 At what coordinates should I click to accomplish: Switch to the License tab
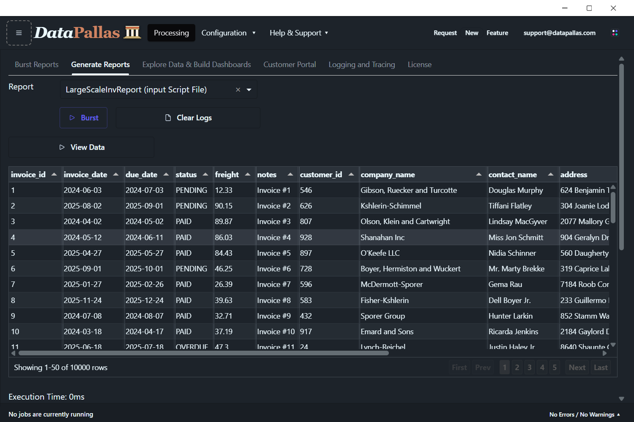coord(420,65)
